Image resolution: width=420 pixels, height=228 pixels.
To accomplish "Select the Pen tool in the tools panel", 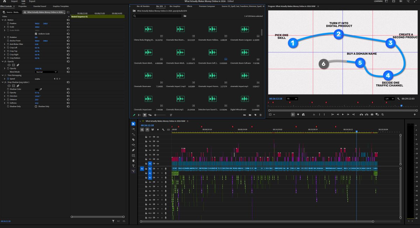I will (133, 150).
